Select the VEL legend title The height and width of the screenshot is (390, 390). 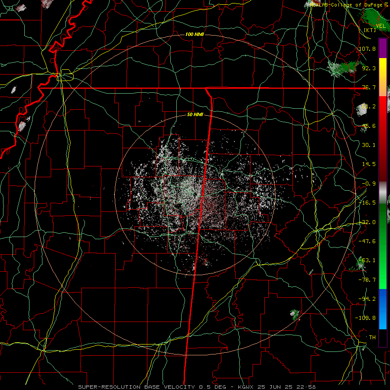(x=380, y=26)
